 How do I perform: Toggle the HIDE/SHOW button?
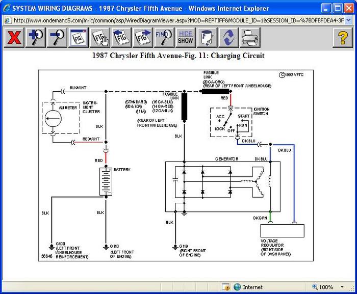(186, 38)
